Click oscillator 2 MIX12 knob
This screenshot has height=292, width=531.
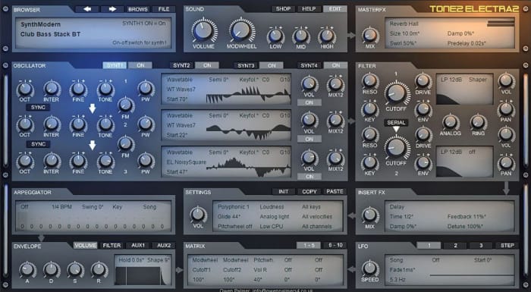point(335,121)
